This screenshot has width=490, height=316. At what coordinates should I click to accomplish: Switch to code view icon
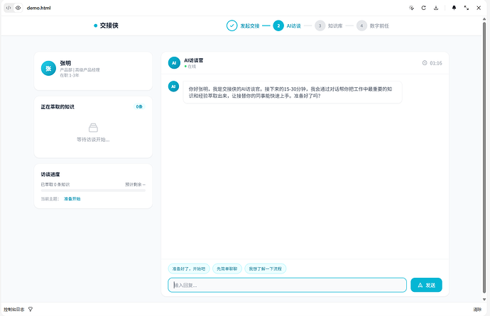[9, 8]
